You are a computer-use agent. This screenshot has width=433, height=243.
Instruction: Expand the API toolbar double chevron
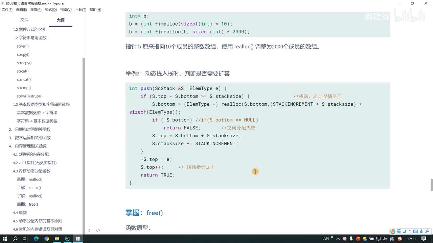click(332, 237)
